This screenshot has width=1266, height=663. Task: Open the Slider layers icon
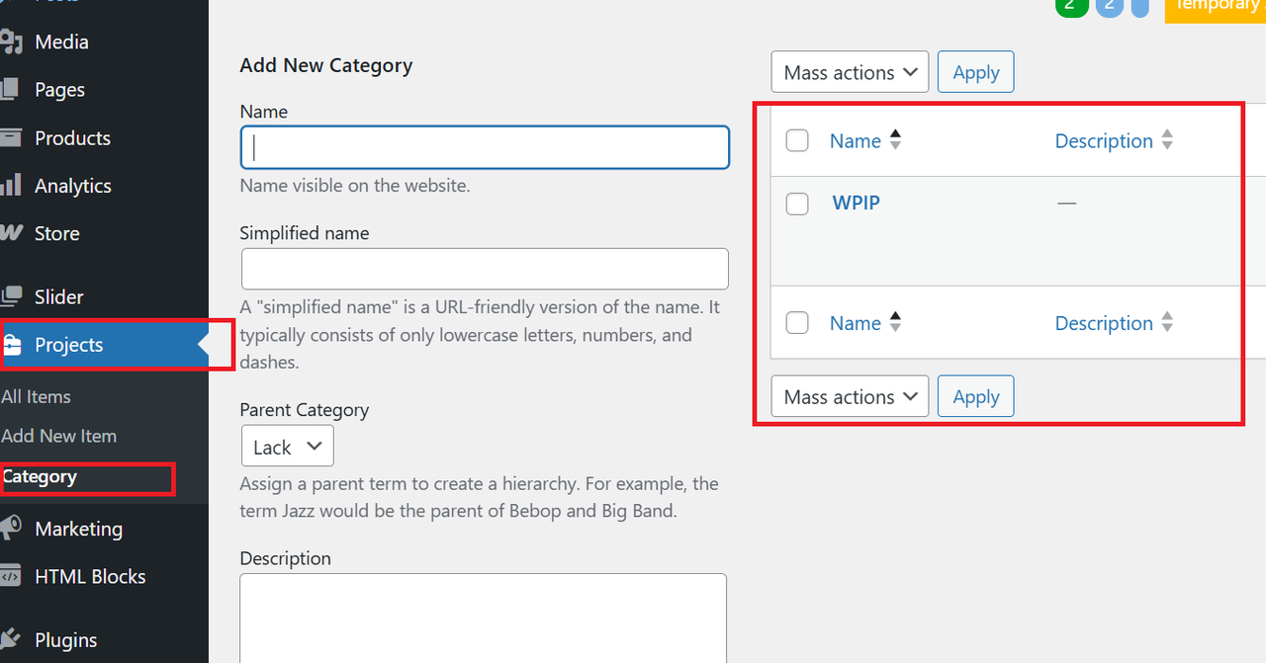point(11,295)
